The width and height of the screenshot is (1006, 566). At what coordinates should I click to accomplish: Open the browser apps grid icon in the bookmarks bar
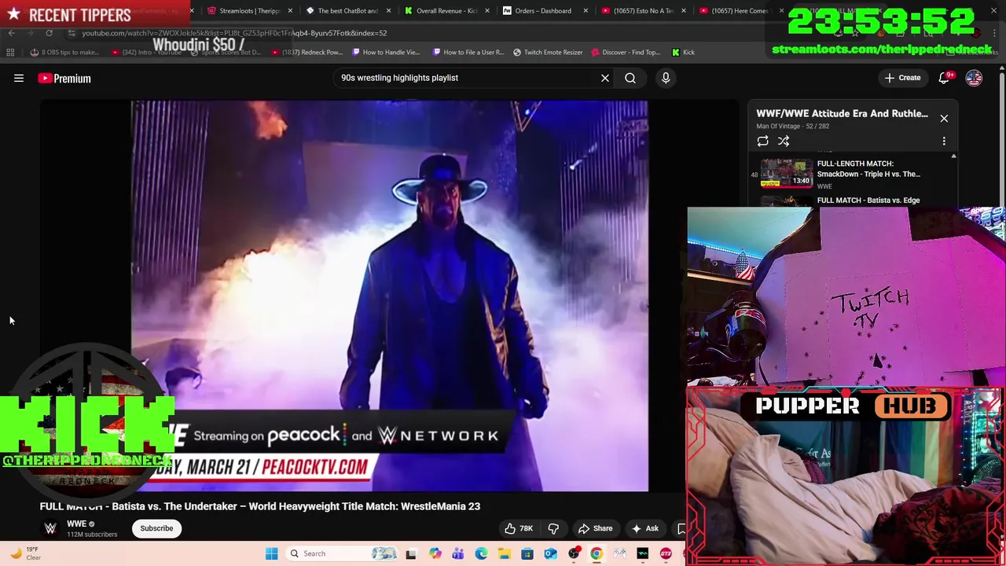coord(10,53)
